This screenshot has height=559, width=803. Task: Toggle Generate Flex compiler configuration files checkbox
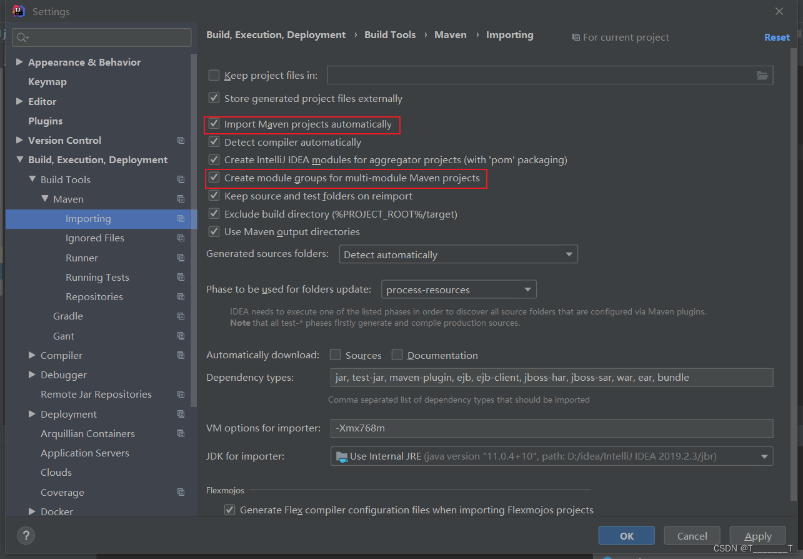tap(229, 510)
